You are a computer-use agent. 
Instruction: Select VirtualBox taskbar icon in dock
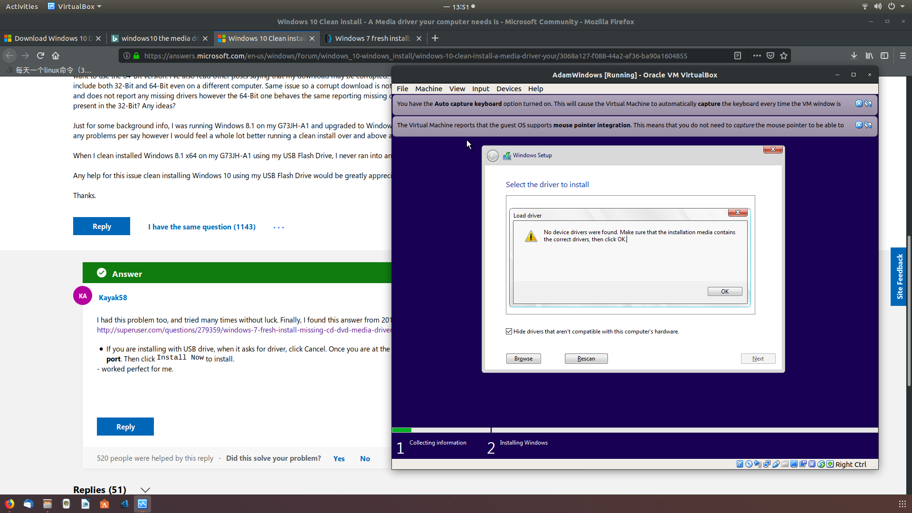(x=143, y=503)
